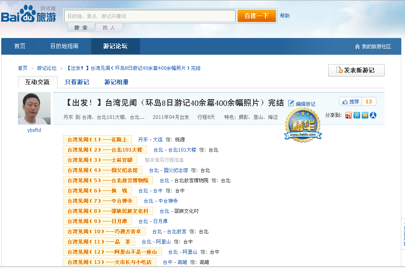The width and height of the screenshot is (405, 268).
Task: Select the 找人 search mode tab
Action: [x=109, y=28]
